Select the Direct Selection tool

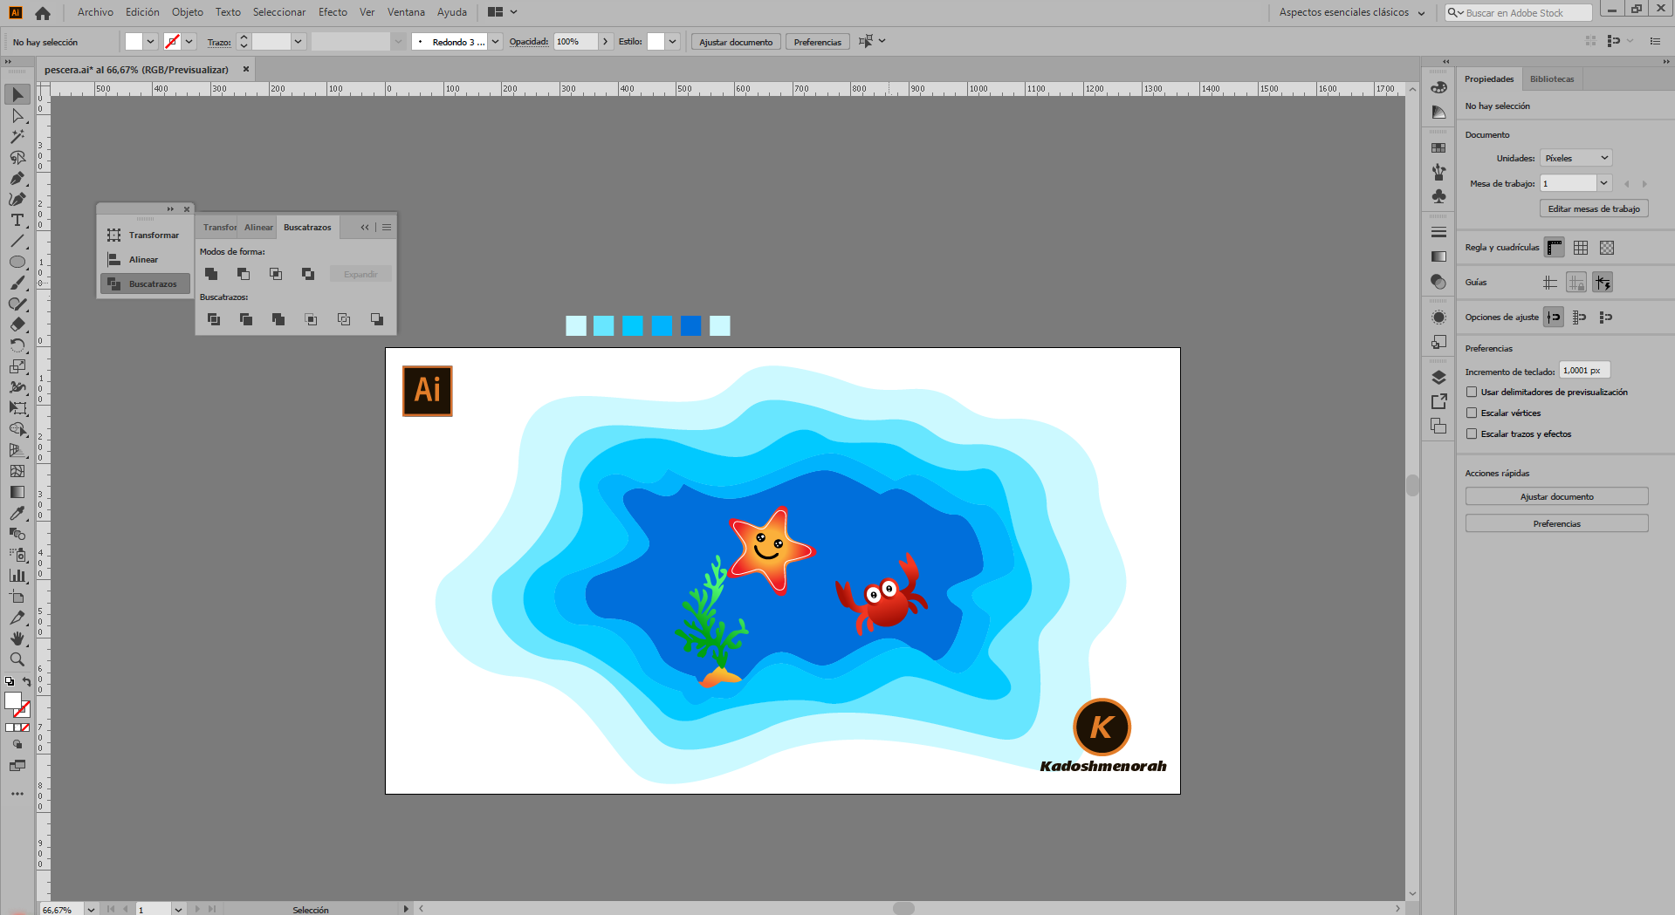tap(17, 115)
